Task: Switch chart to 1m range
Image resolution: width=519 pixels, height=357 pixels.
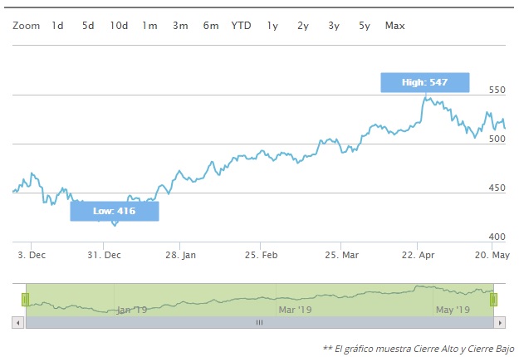Action: 149,26
